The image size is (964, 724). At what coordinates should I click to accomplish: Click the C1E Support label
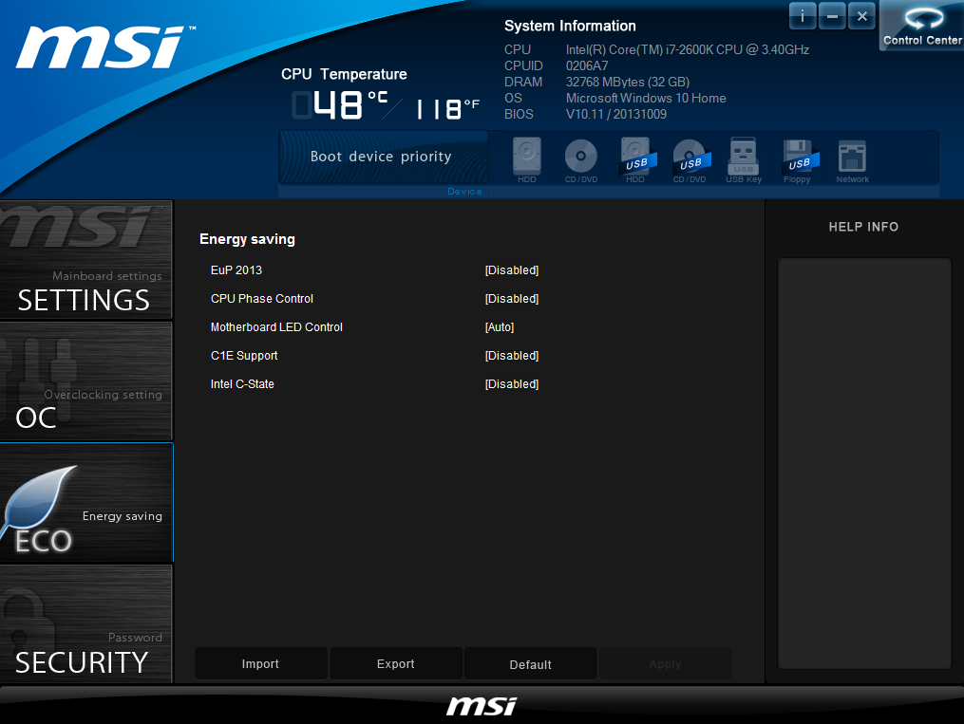coord(244,356)
